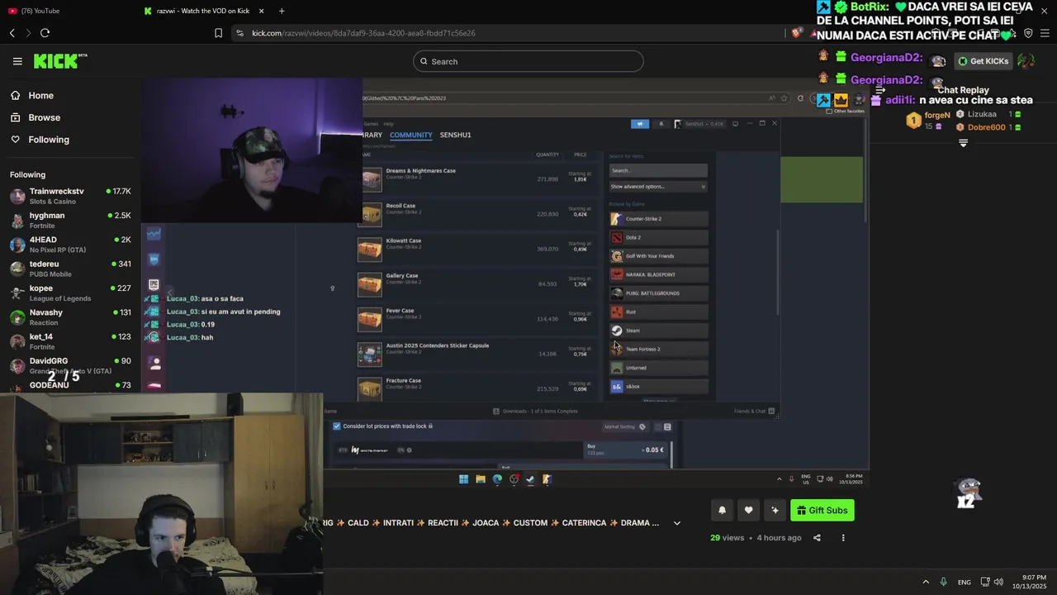Open tedereu channel in Following list
The width and height of the screenshot is (1057, 595).
click(x=70, y=269)
